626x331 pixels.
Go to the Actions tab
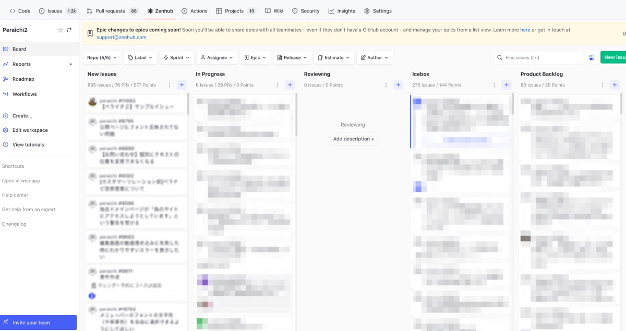click(x=195, y=11)
